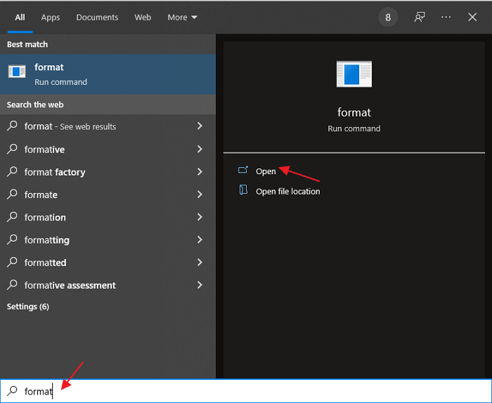The height and width of the screenshot is (403, 492).
Task: Expand arrow for formative assessment suggestion
Action: point(200,285)
